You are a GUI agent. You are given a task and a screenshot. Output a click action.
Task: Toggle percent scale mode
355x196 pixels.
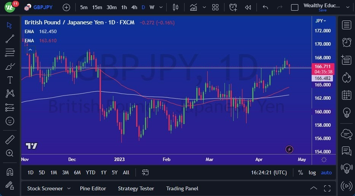301,173
